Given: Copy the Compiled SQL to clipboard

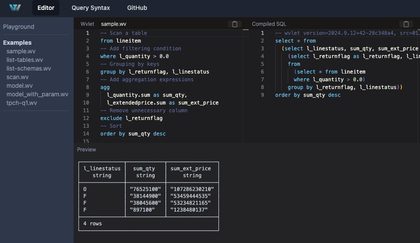Looking at the screenshot, I should coord(406,24).
